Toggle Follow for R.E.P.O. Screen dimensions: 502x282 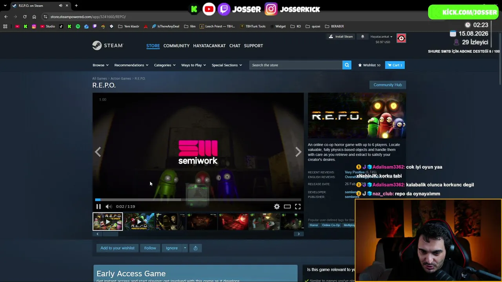point(150,248)
